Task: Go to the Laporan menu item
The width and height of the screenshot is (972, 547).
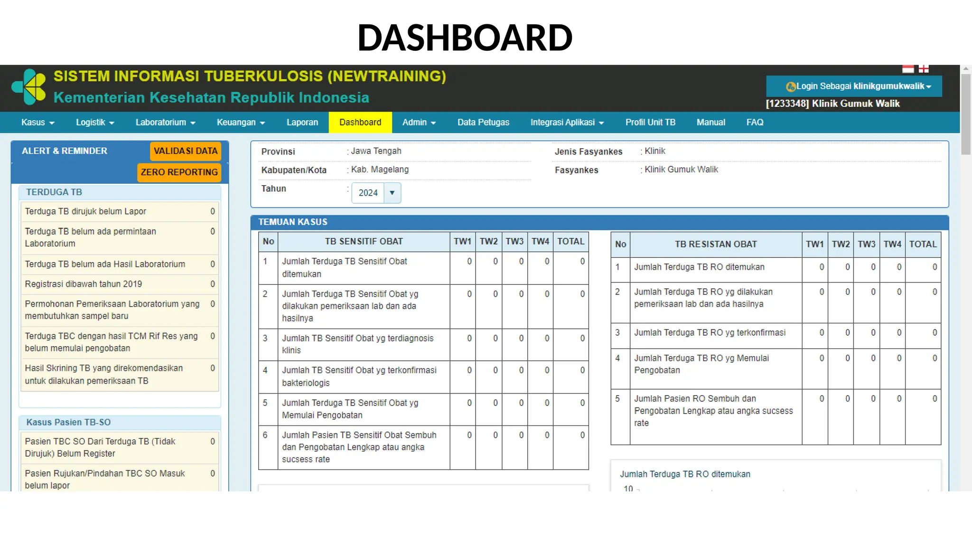Action: (302, 123)
